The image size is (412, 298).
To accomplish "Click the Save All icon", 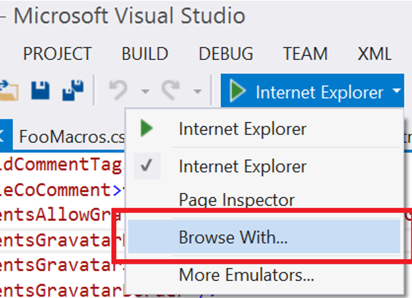I will pos(73,90).
